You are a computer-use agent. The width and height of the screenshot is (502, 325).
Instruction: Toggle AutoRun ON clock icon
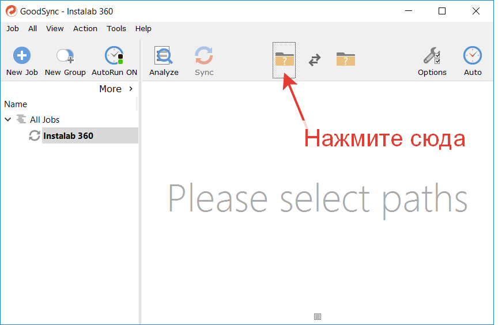pos(114,56)
